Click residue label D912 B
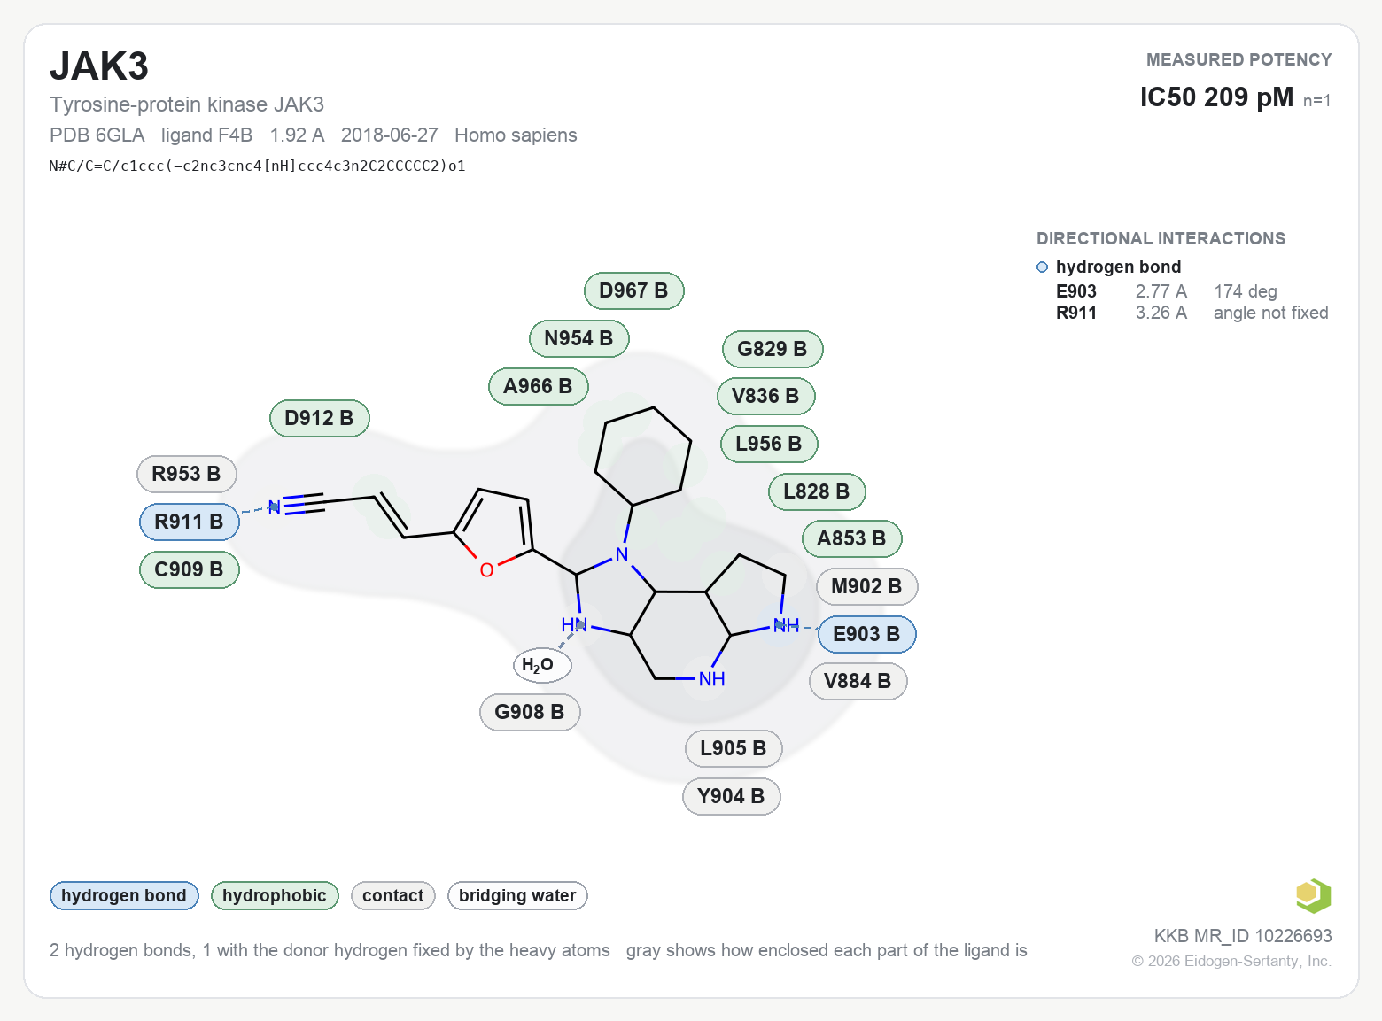This screenshot has width=1382, height=1021. (319, 418)
